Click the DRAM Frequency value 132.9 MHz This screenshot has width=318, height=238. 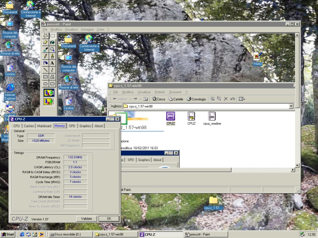tap(75, 157)
